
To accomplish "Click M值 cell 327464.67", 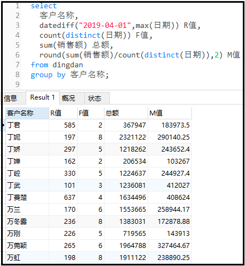I will [x=170, y=246].
